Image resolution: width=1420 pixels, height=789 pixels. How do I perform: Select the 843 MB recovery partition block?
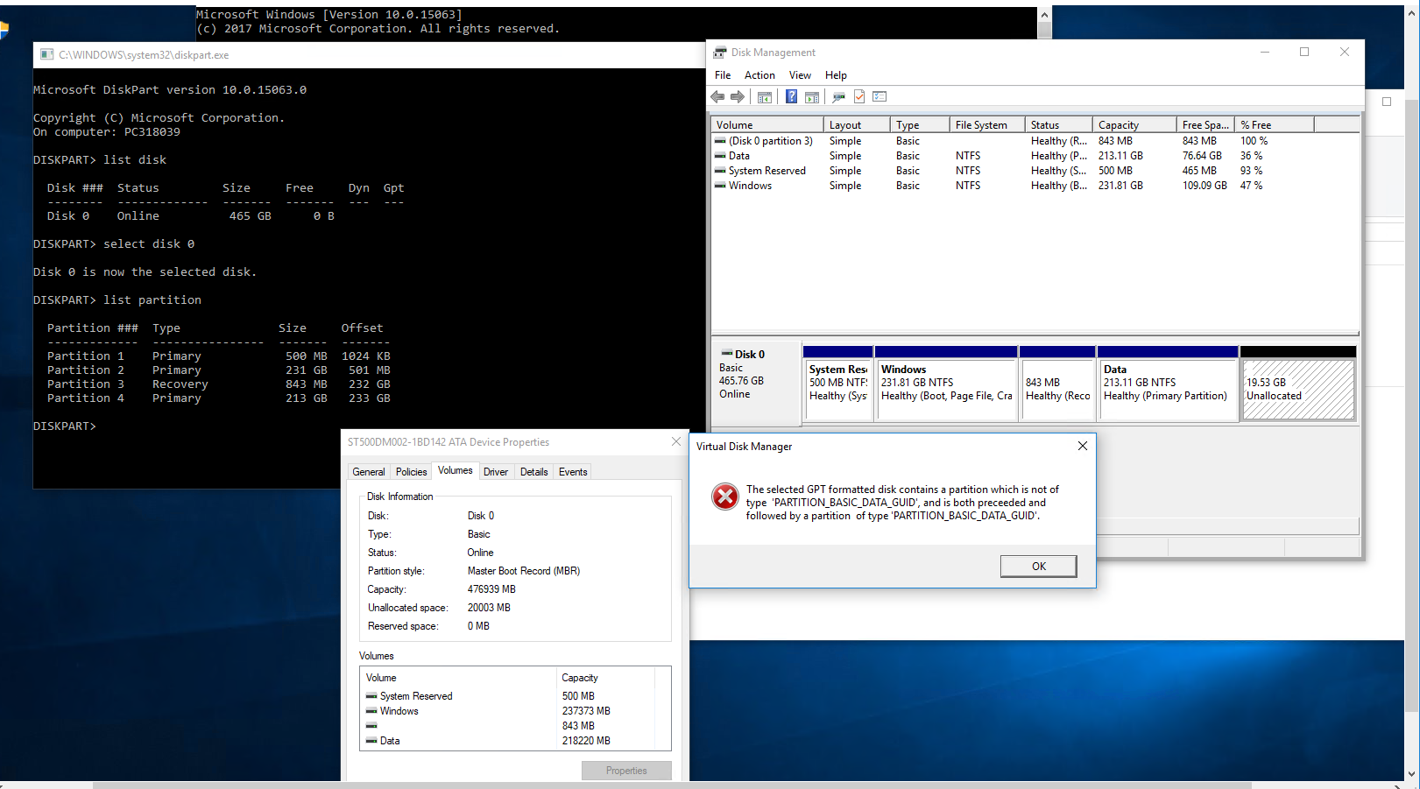[1057, 384]
